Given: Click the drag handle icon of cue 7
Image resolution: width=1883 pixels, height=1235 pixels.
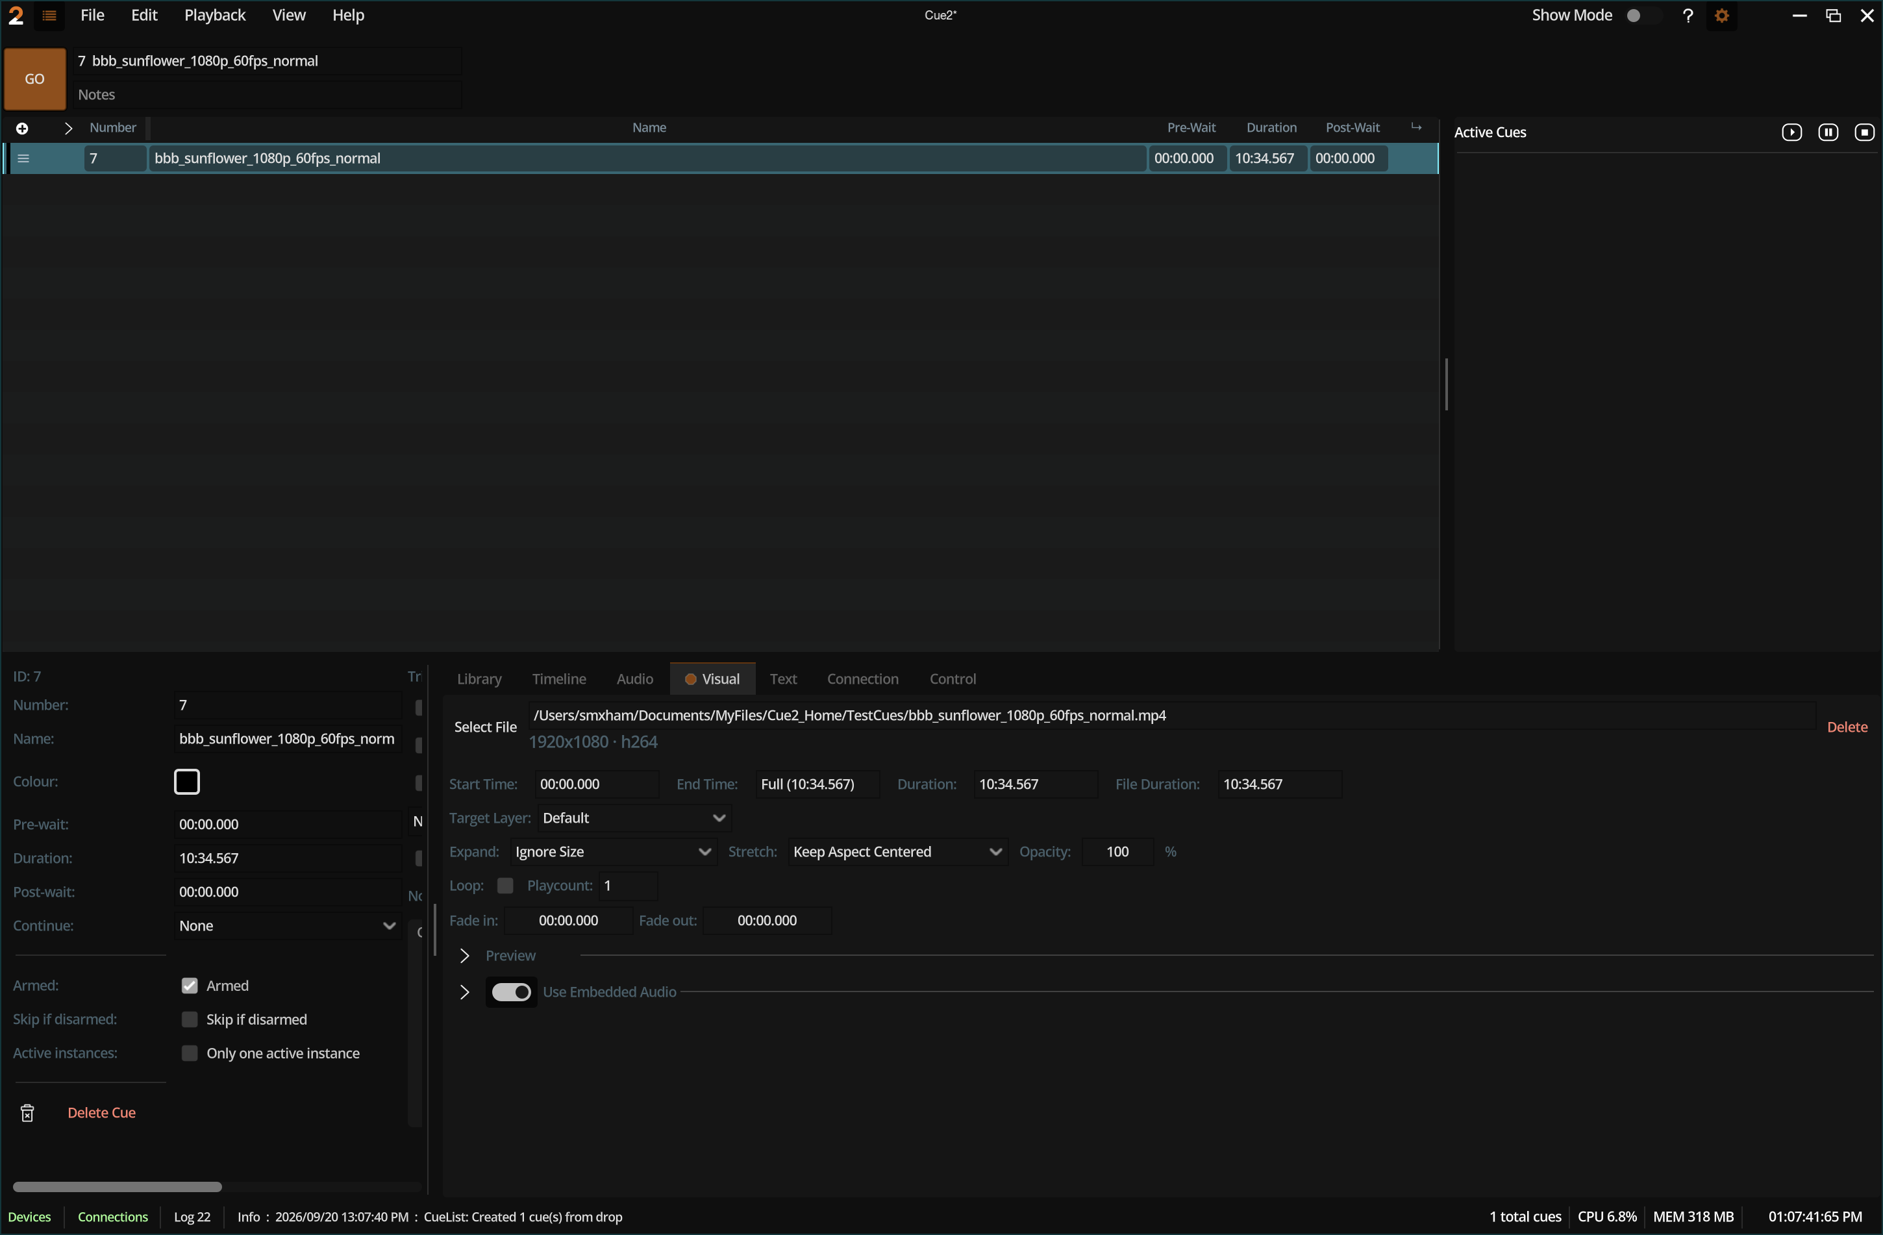Looking at the screenshot, I should tap(24, 158).
